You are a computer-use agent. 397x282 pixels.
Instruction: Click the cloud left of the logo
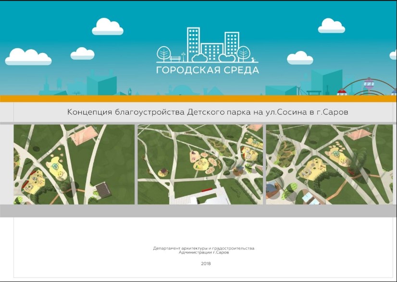pos(108,26)
